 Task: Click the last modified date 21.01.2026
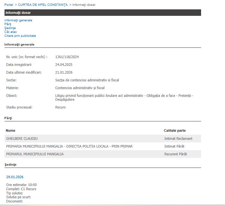pos(64,72)
